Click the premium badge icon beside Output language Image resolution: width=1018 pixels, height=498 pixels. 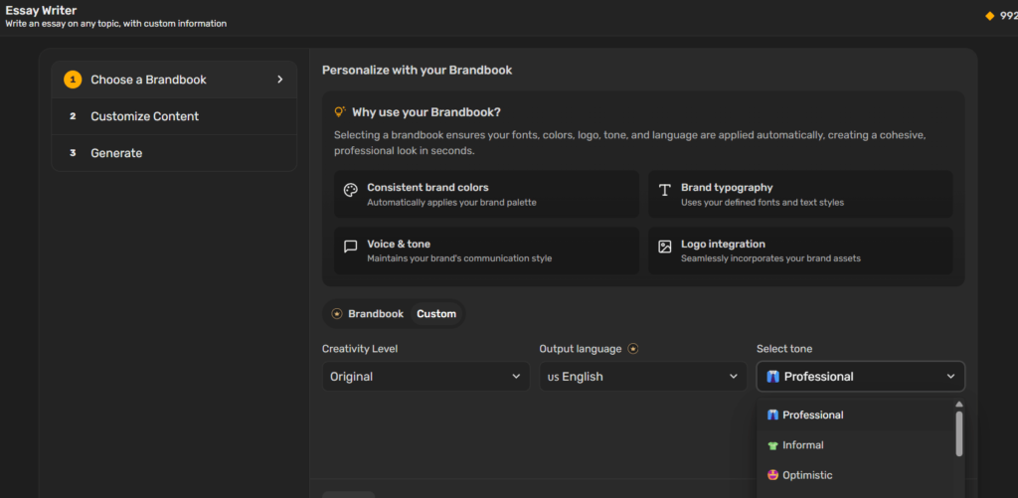[633, 349]
